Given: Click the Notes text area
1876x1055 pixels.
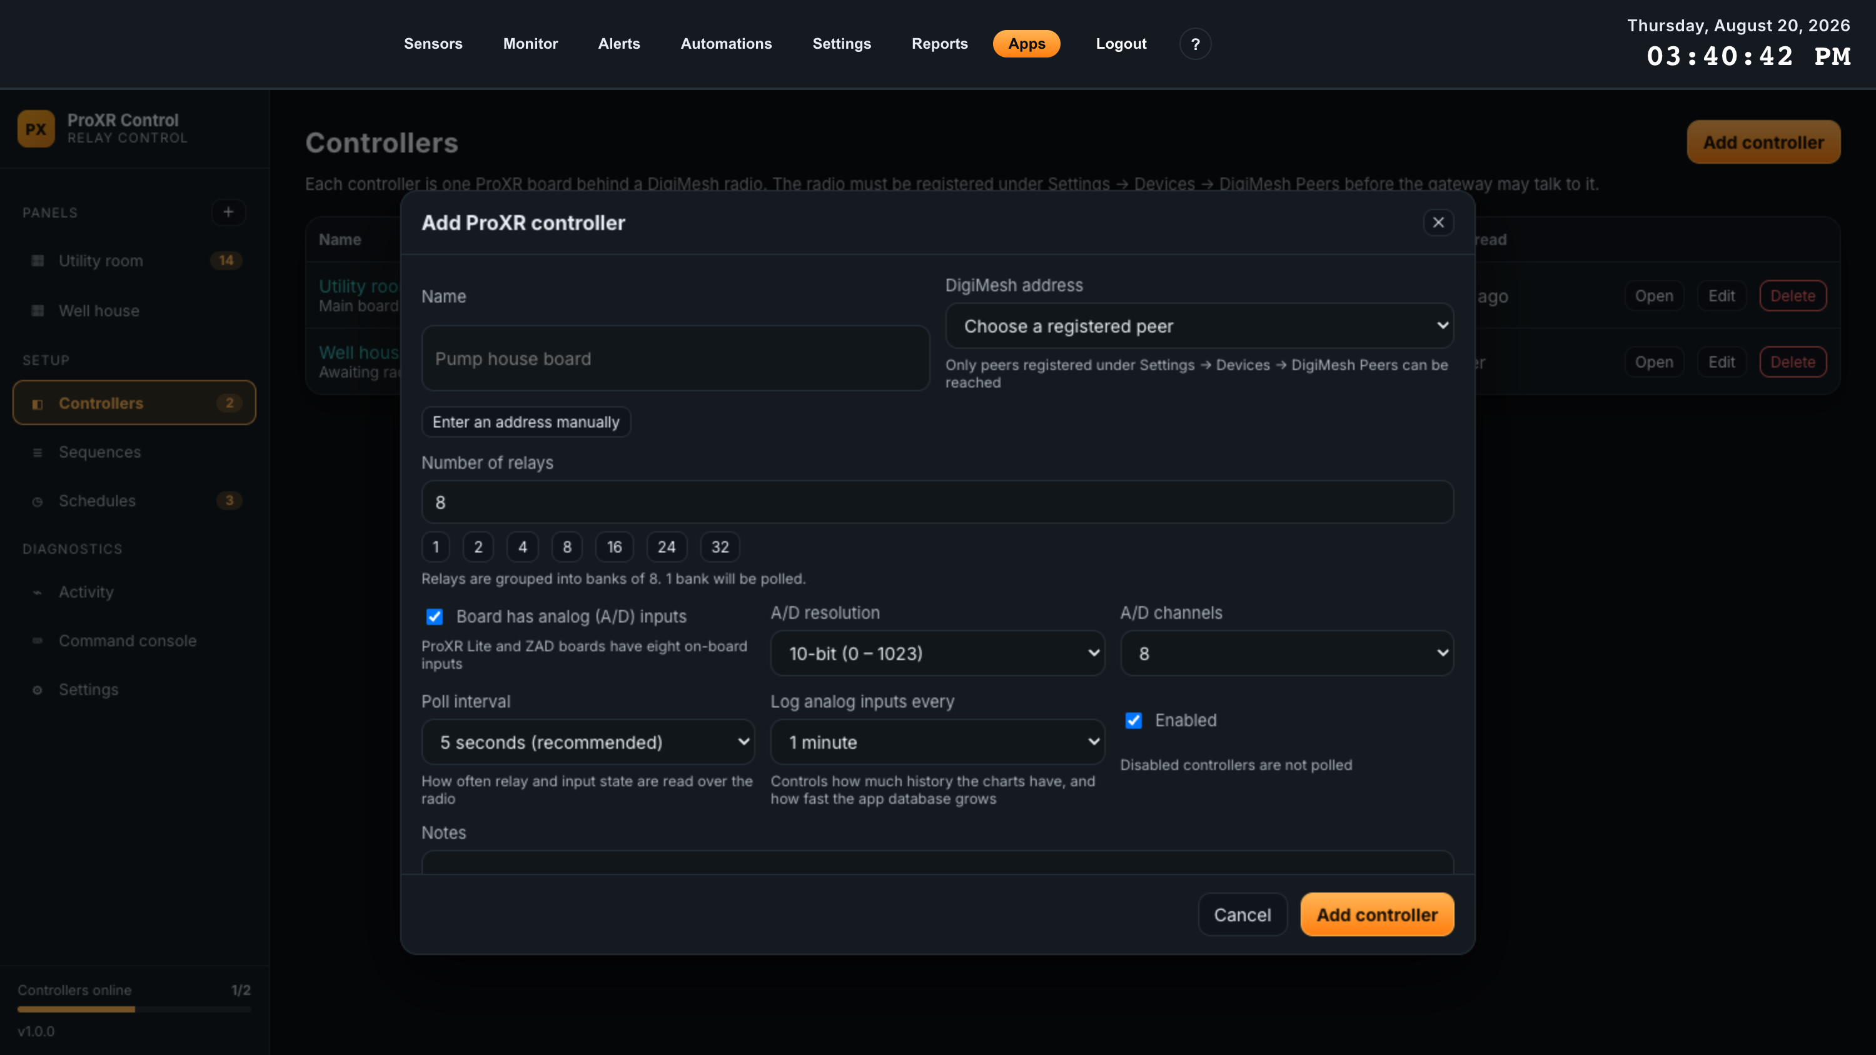Looking at the screenshot, I should [937, 862].
